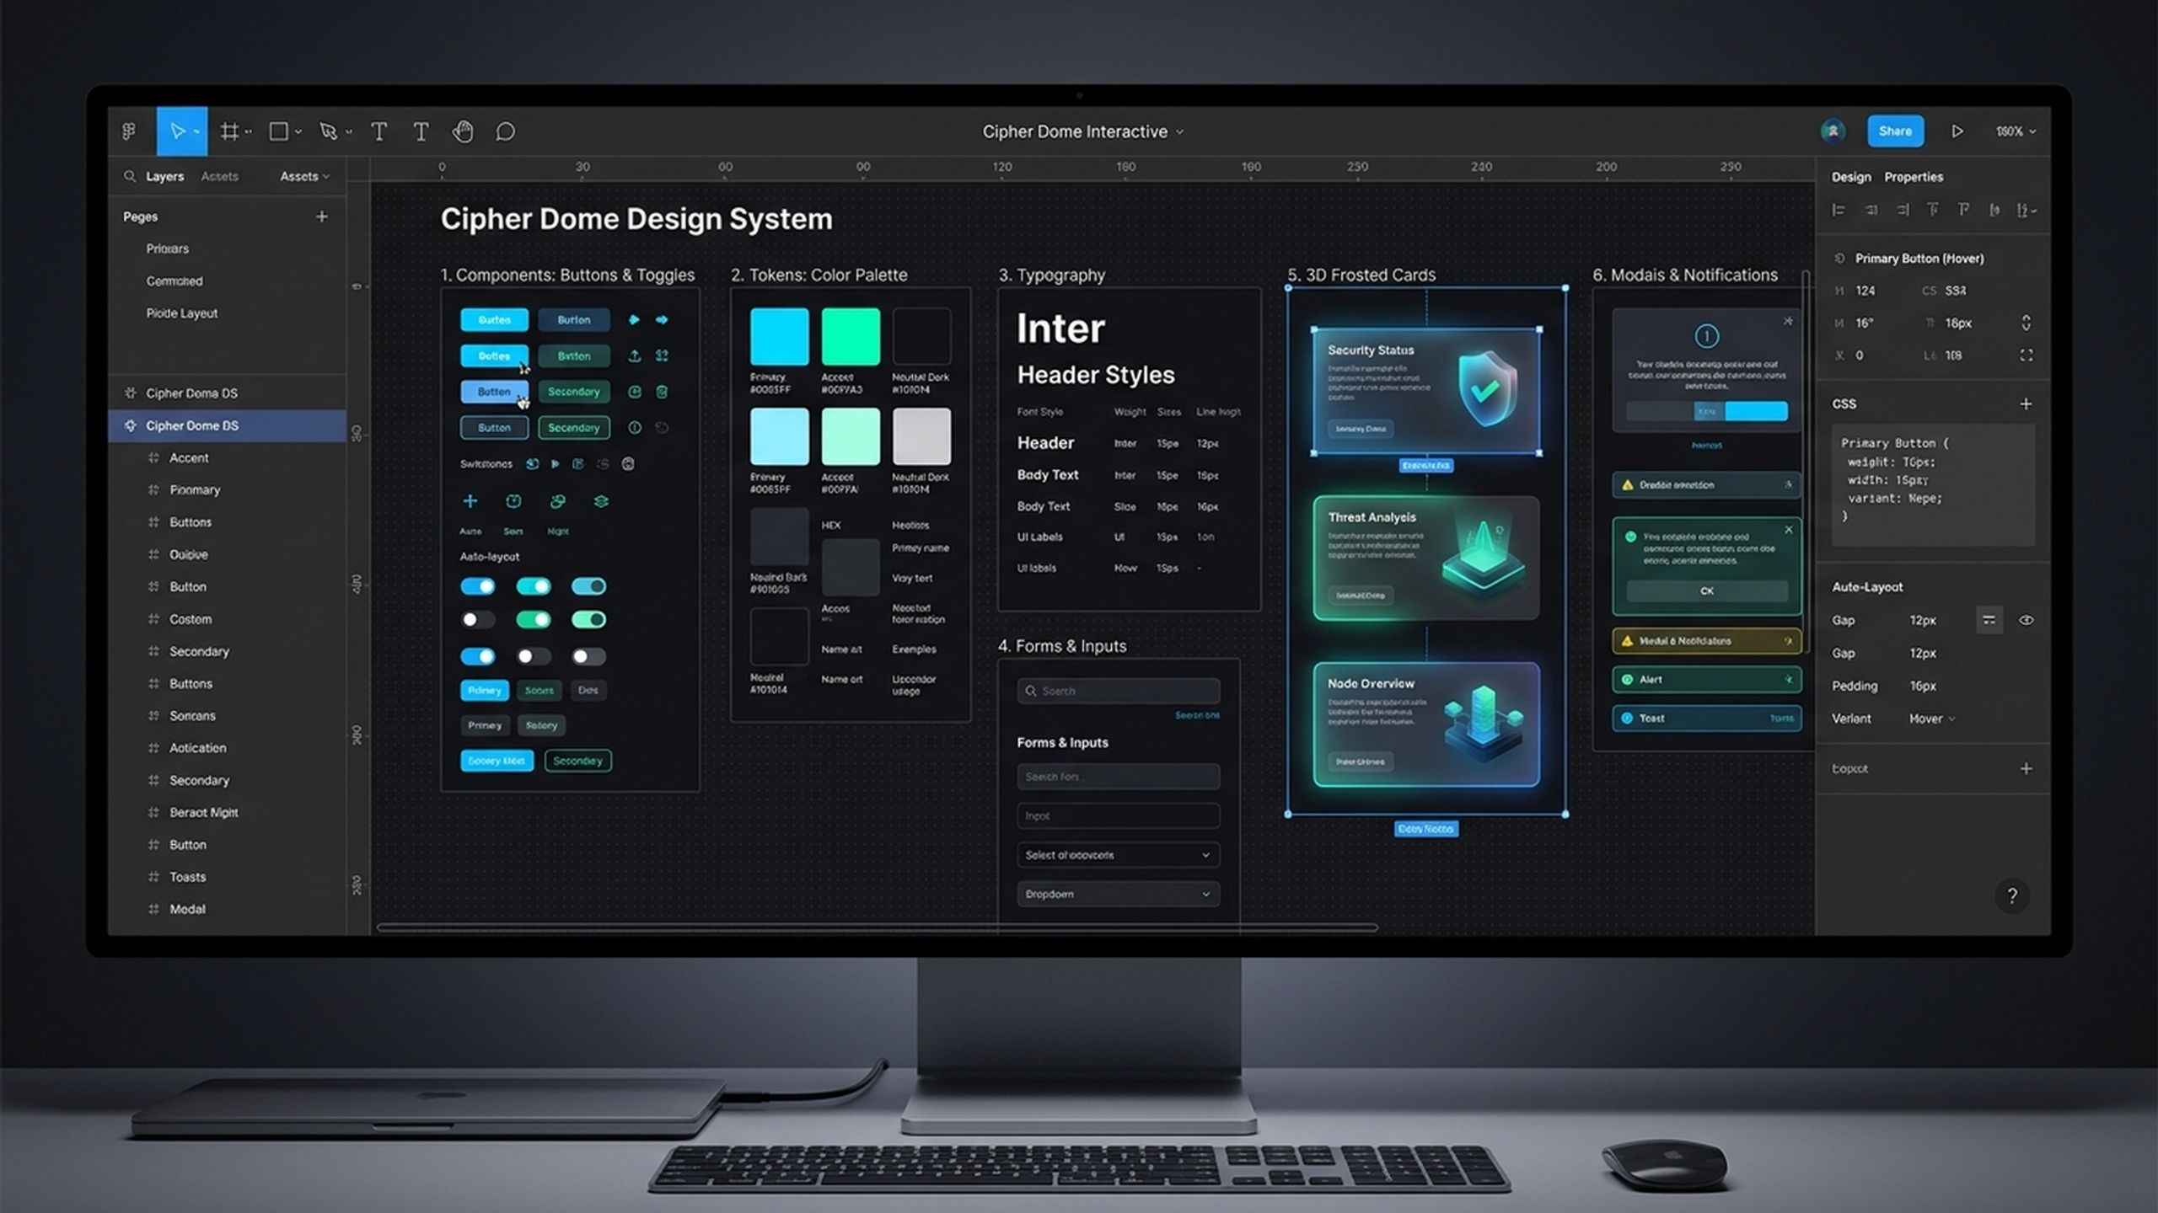Add a new page with plus icon
2158x1213 pixels.
[x=321, y=216]
